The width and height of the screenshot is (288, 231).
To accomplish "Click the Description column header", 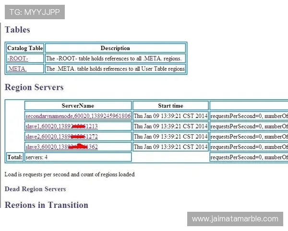I will coord(115,48).
